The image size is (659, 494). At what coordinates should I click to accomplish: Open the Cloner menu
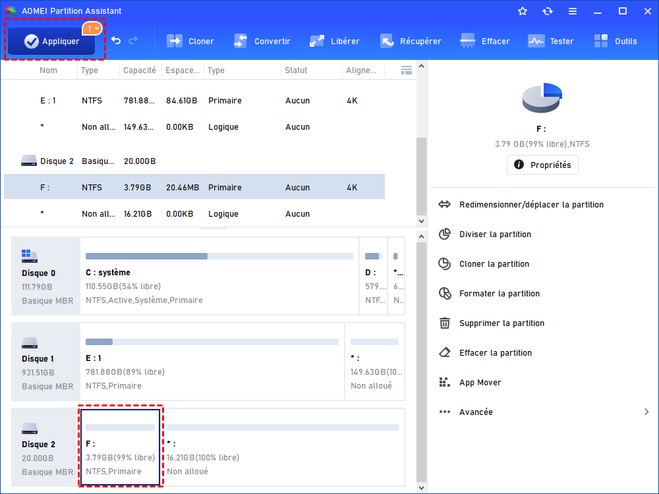pyautogui.click(x=190, y=41)
